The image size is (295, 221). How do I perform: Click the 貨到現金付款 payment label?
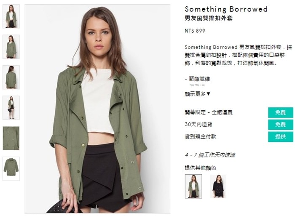(x=200, y=136)
